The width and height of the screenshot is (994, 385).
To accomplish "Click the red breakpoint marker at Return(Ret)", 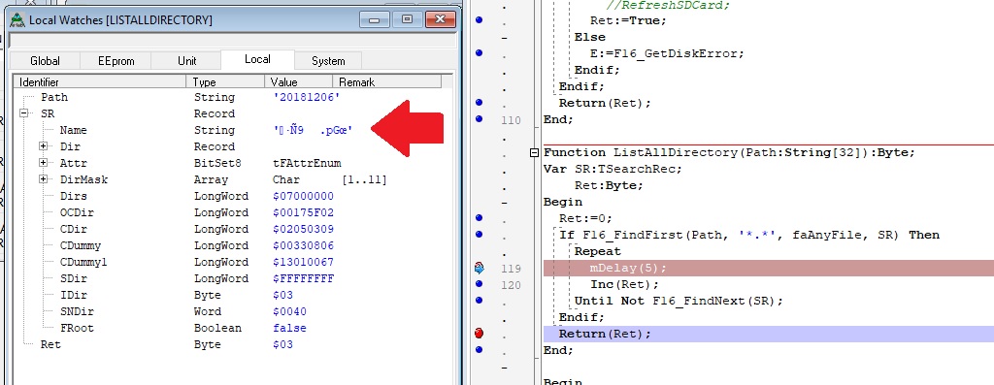I will pyautogui.click(x=480, y=333).
